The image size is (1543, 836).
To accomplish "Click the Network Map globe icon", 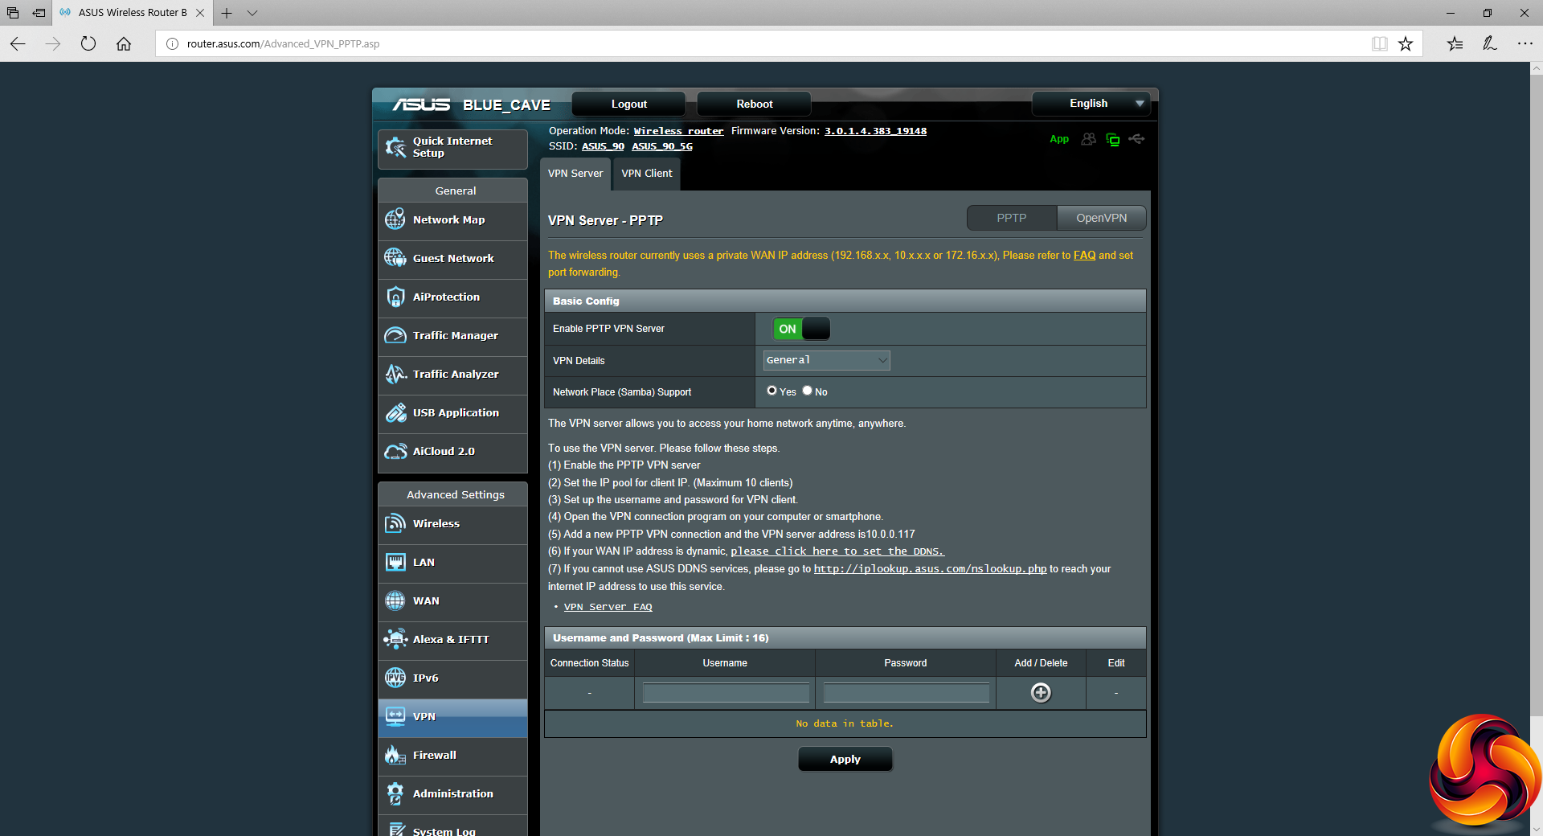I will click(x=395, y=219).
